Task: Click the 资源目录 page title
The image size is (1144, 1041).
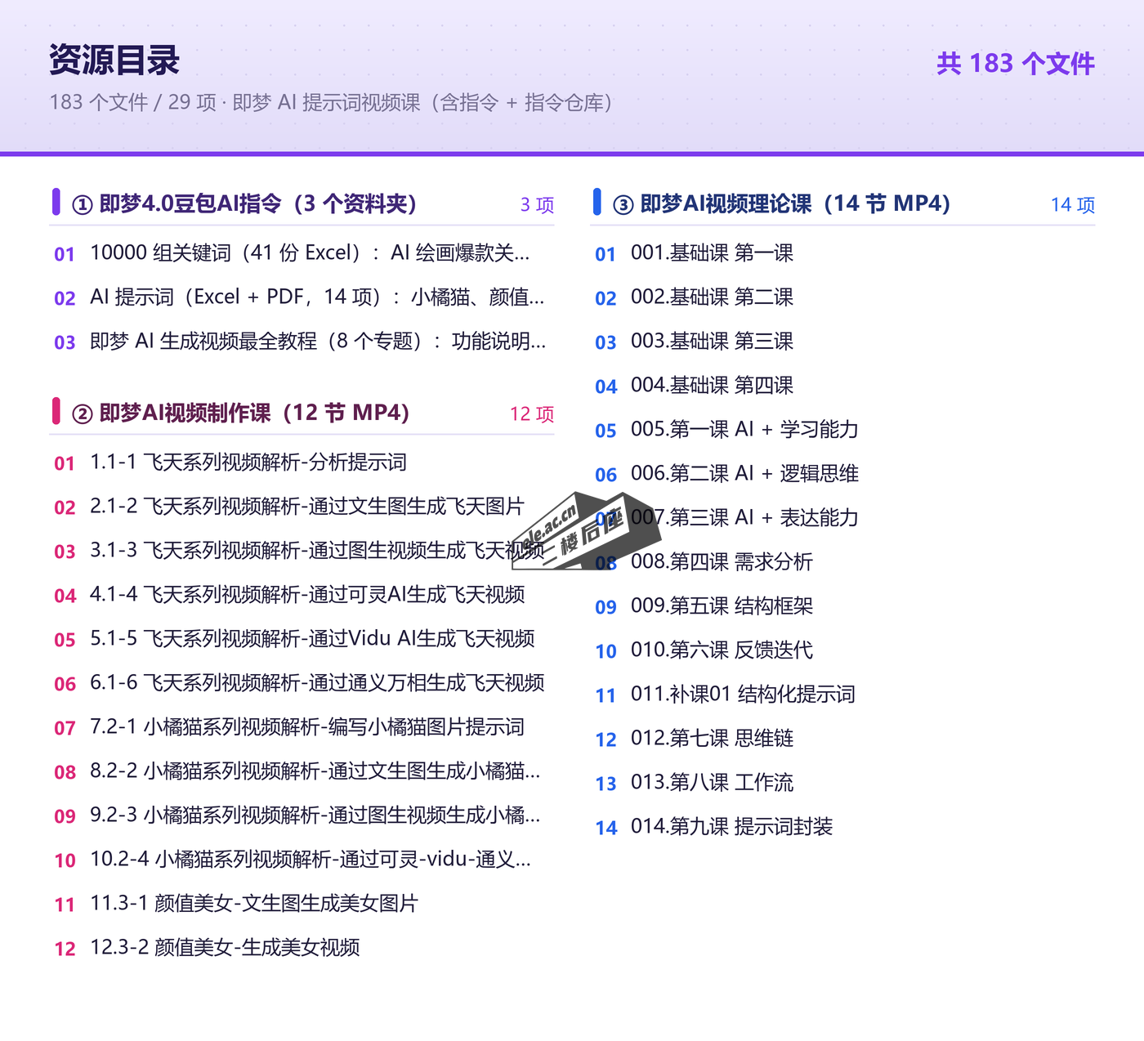Action: click(x=114, y=60)
